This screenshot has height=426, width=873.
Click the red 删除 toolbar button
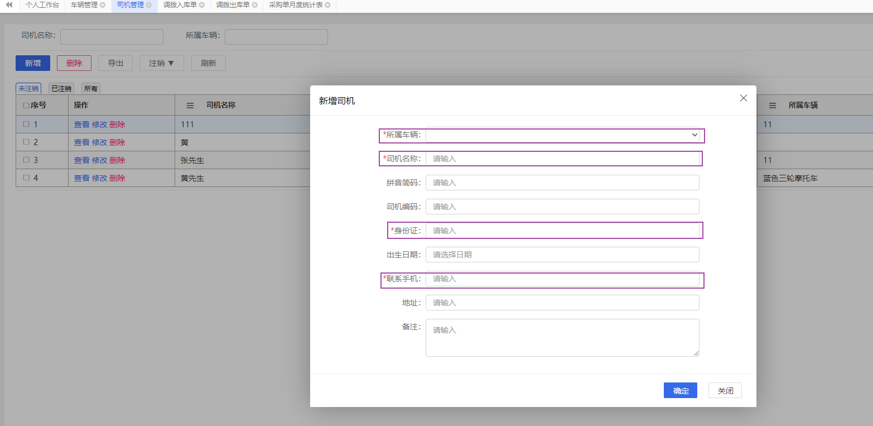[x=74, y=63]
